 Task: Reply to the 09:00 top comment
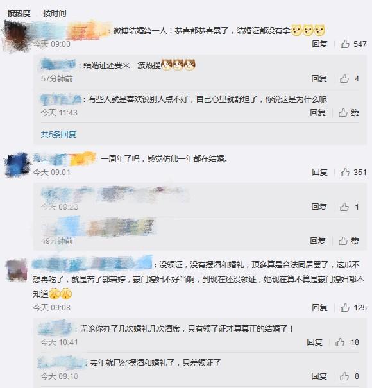click(319, 44)
